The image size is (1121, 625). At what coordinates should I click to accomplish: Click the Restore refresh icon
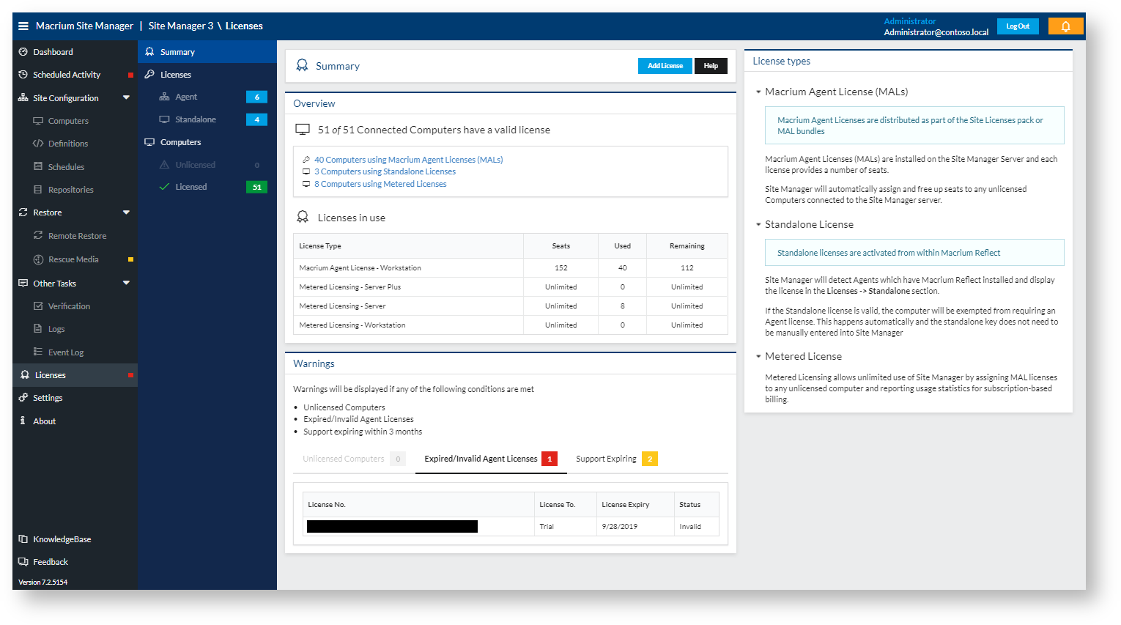[23, 212]
